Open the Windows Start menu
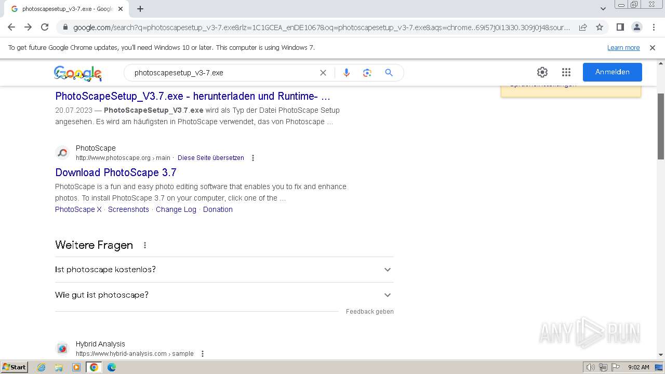This screenshot has width=665, height=374. pyautogui.click(x=15, y=367)
